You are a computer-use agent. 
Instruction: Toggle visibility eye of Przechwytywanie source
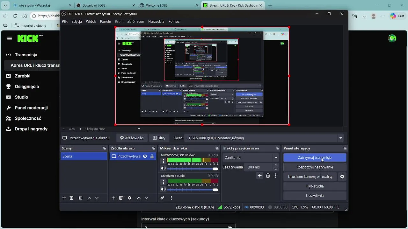(x=145, y=156)
